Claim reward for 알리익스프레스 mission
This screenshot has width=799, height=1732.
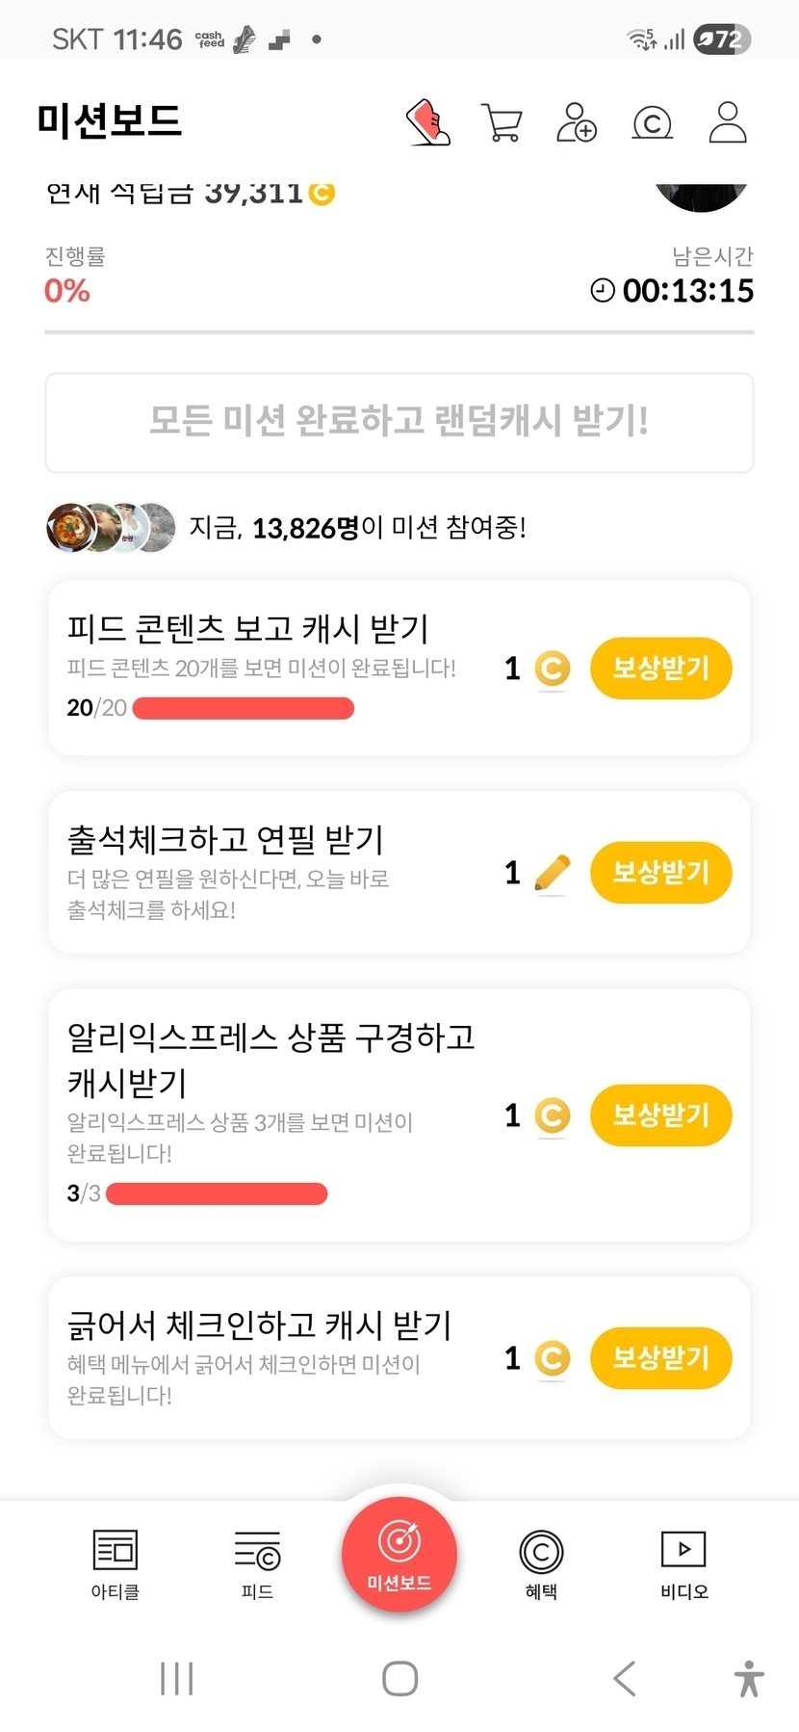[x=660, y=1115]
